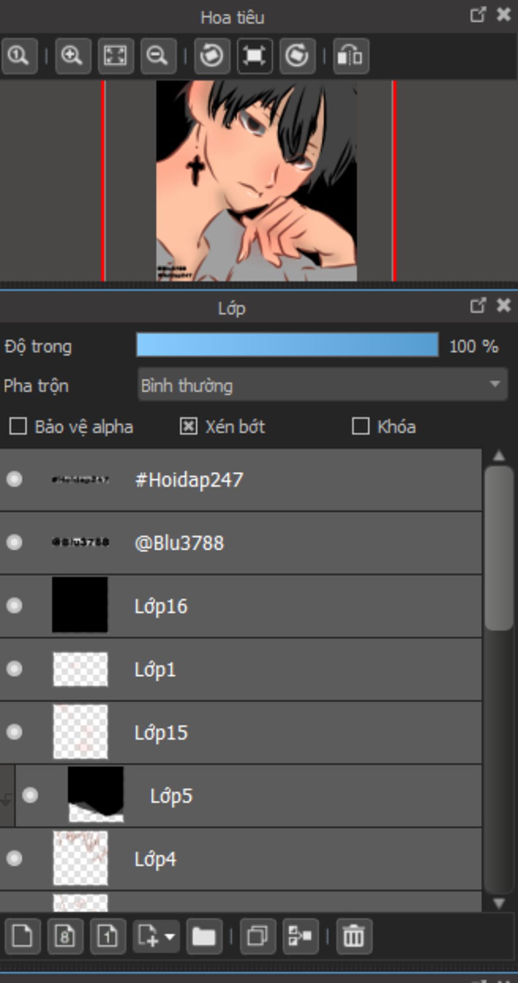
Task: Click the zoom out magnifier icon
Action: tap(158, 56)
